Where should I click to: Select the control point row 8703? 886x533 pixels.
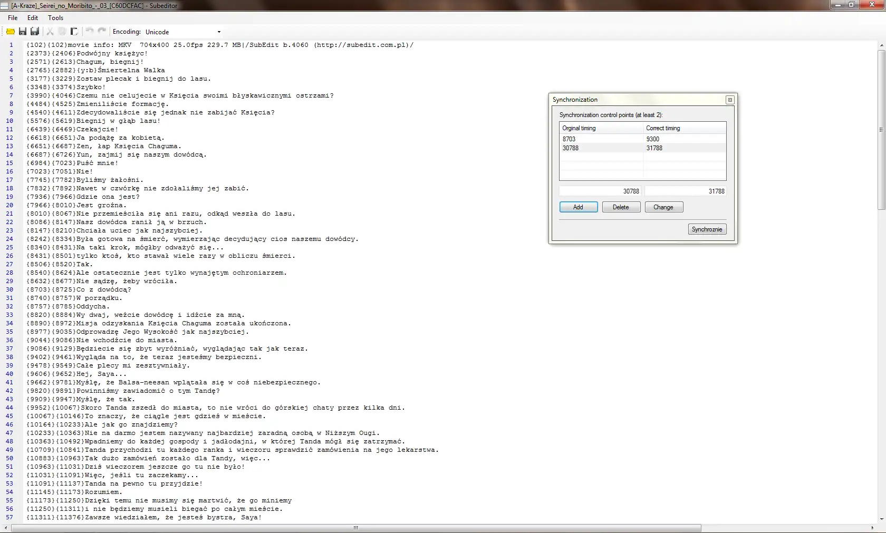643,139
